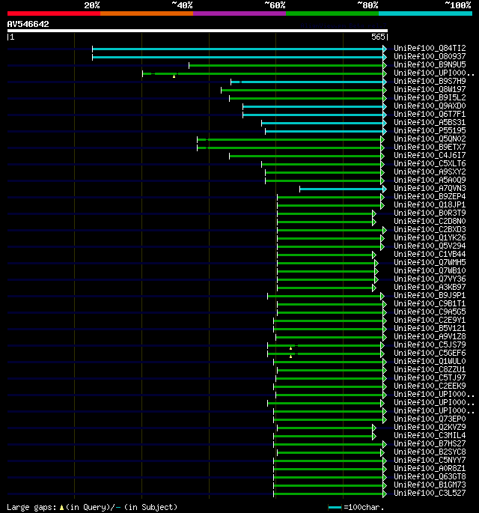The image size is (479, 513).
Task: Open the UniRef100_Q8W197 hit
Action: [430, 89]
